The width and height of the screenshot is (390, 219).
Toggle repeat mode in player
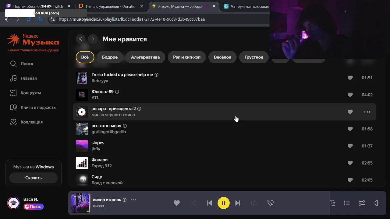[254, 203]
